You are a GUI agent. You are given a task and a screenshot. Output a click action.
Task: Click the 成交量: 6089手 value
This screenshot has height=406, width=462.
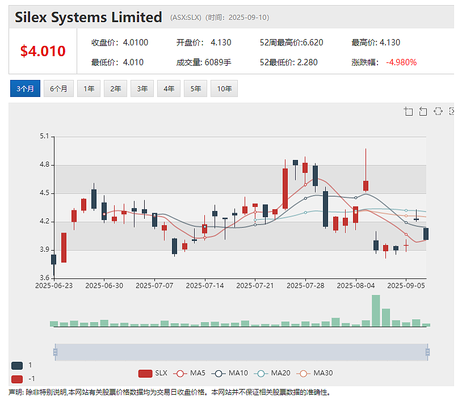pyautogui.click(x=204, y=62)
